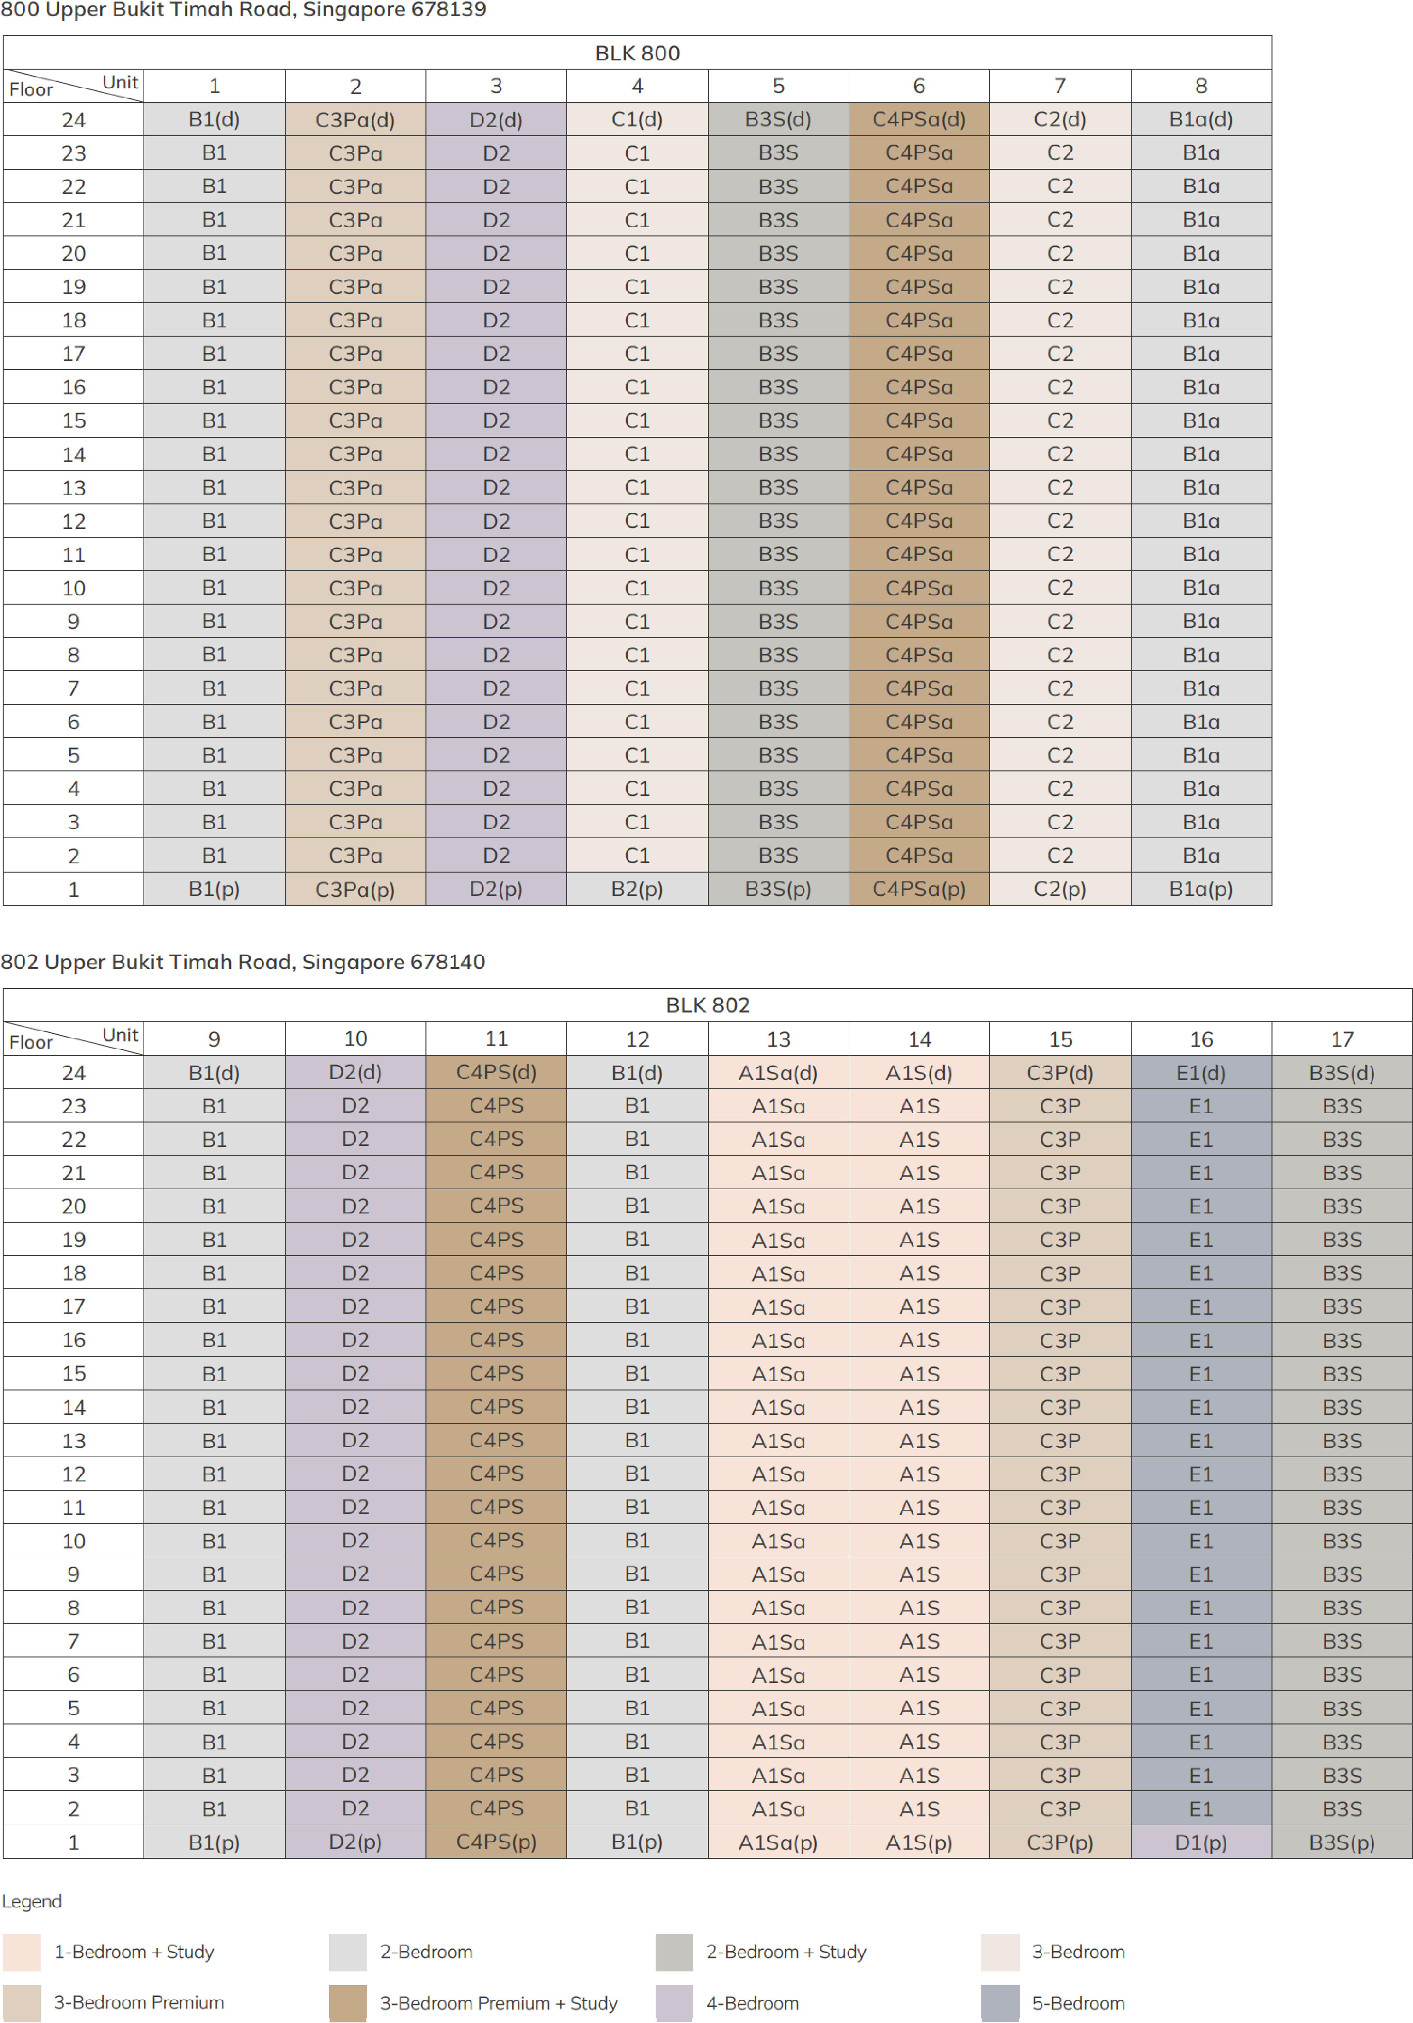Click unit column header 11 in BLK 802

pyautogui.click(x=496, y=1039)
